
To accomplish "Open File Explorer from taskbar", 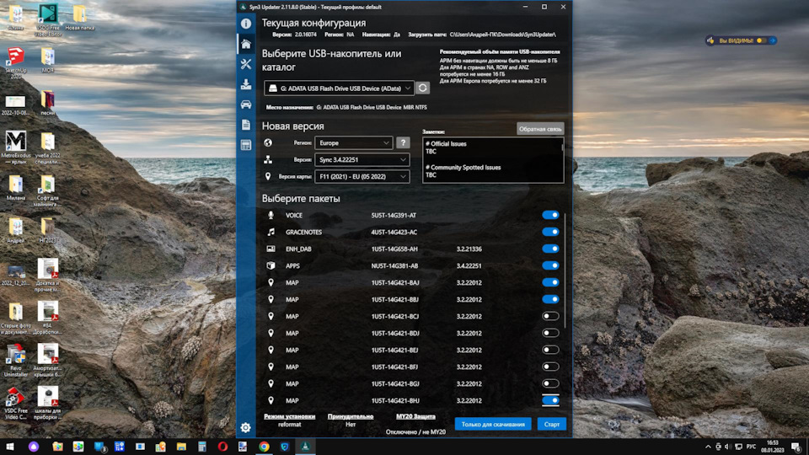I will (x=181, y=447).
